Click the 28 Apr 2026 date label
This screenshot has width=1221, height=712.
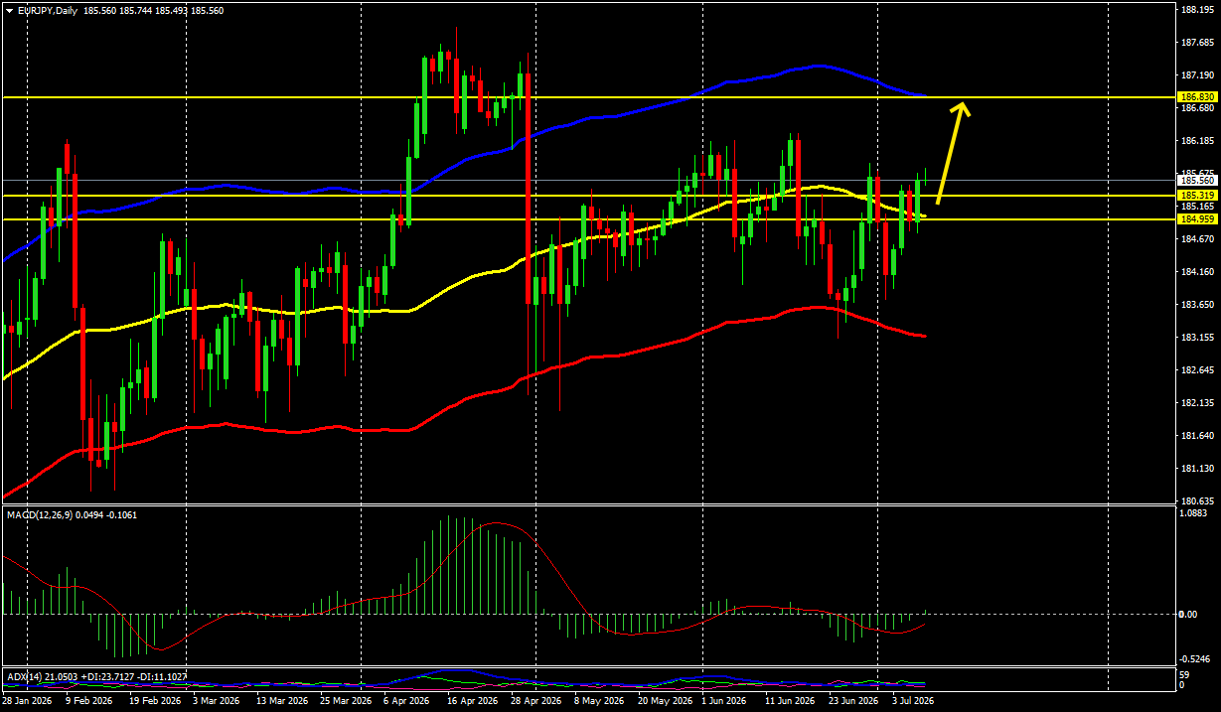tap(534, 701)
